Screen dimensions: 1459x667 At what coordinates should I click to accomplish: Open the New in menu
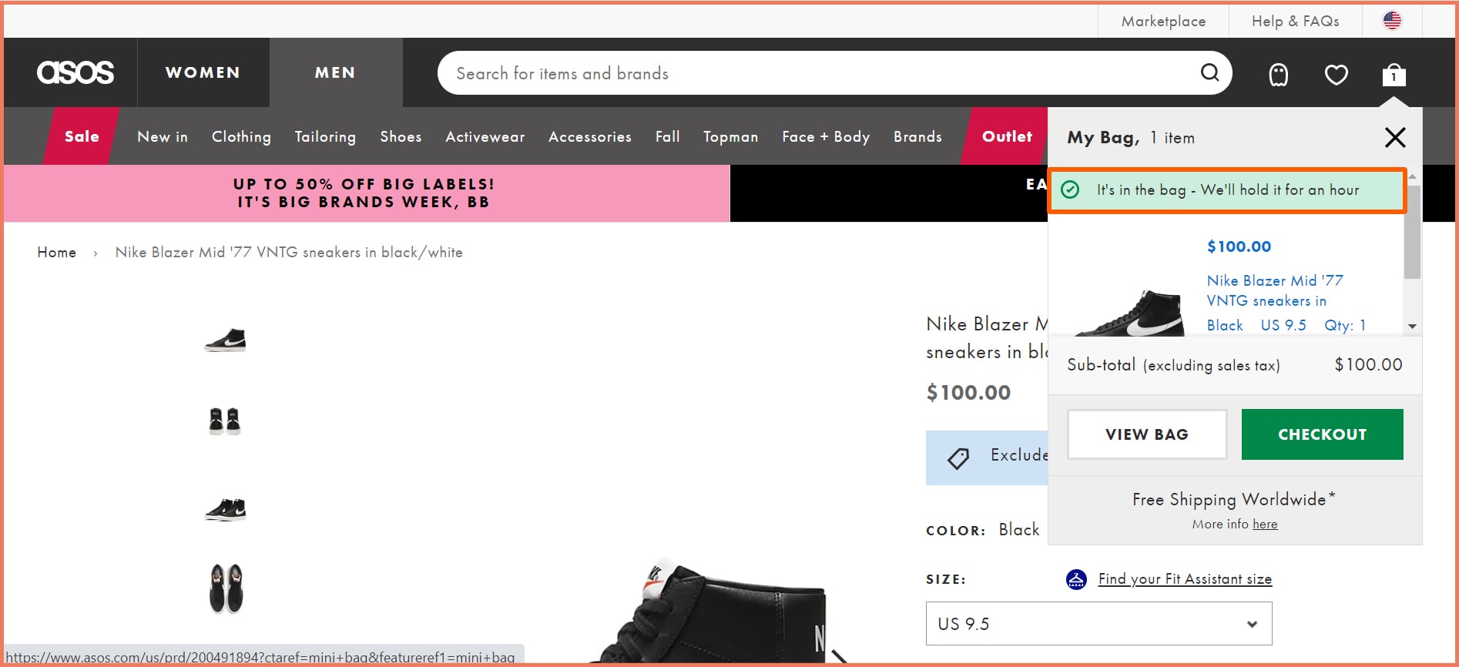click(163, 136)
